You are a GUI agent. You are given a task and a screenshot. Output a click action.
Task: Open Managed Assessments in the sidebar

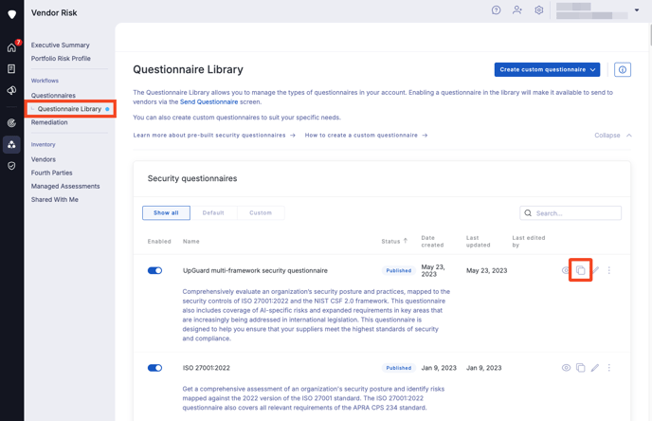click(x=65, y=186)
